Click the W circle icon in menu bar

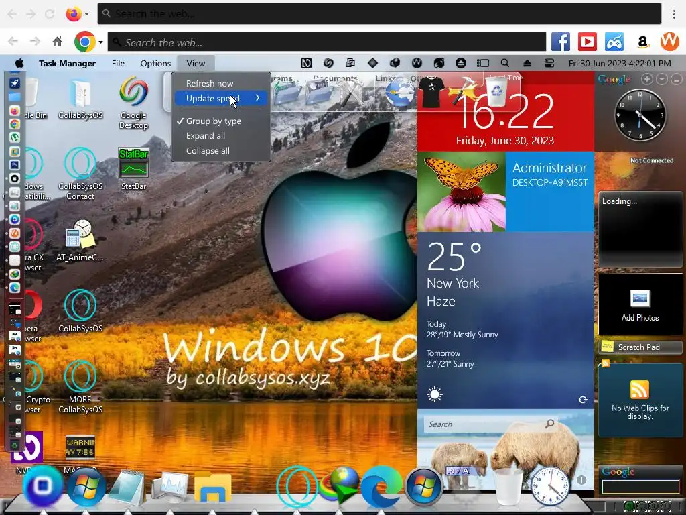(x=417, y=63)
